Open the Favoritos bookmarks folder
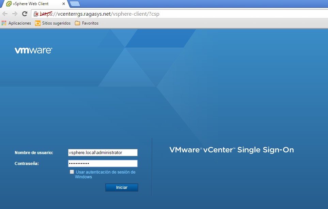This screenshot has width=328, height=209. tap(87, 23)
